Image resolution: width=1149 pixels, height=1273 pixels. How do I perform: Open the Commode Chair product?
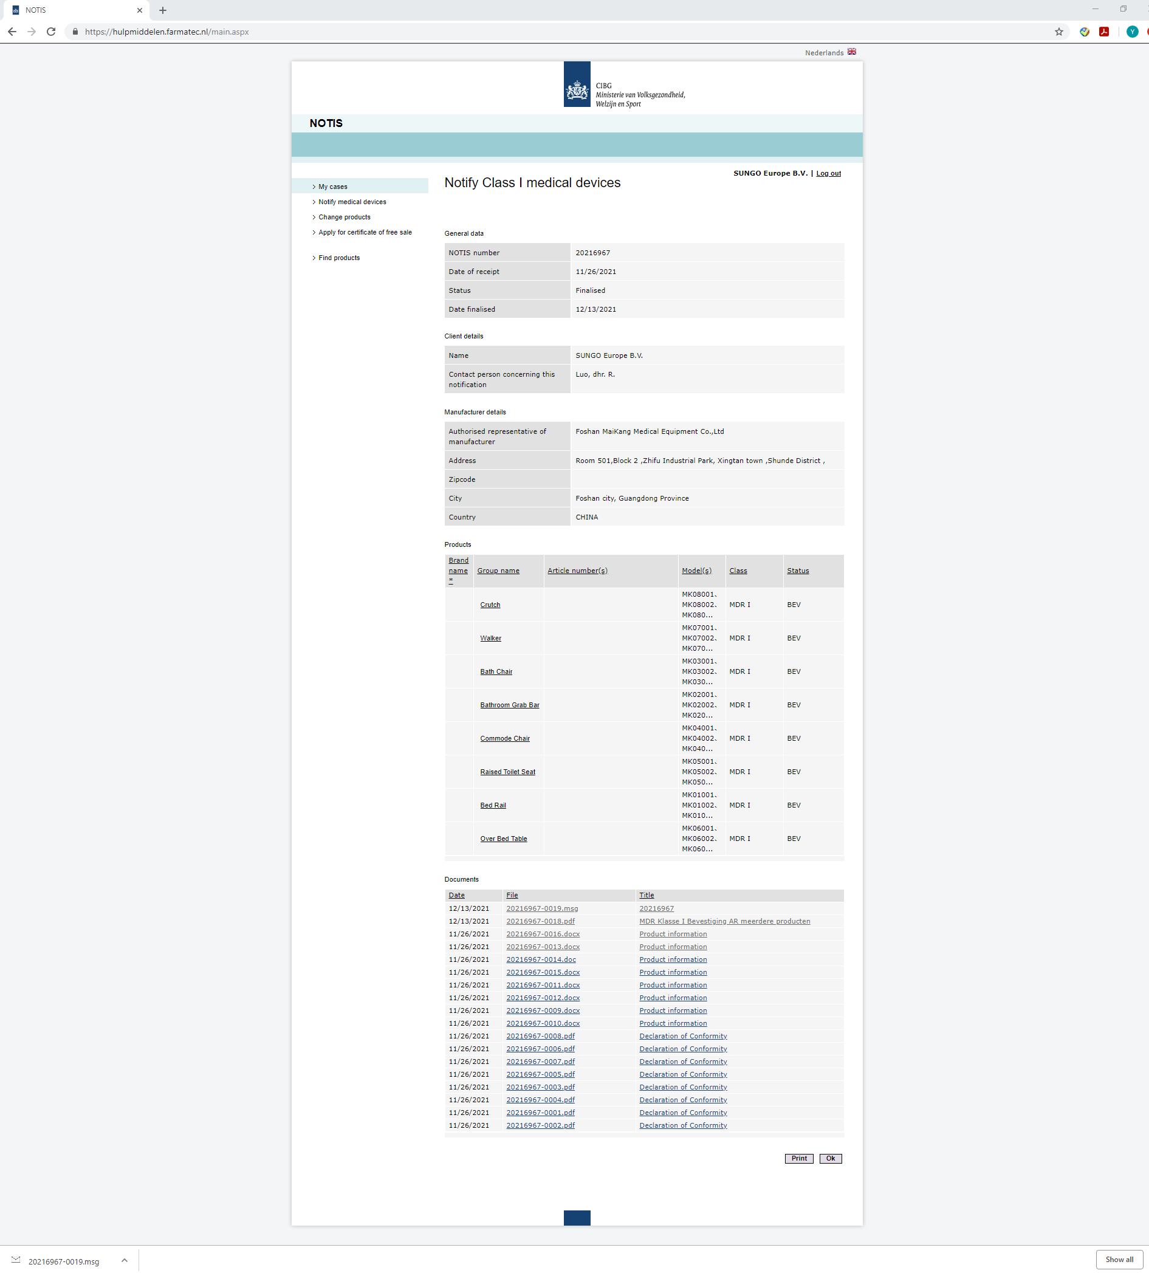click(505, 739)
